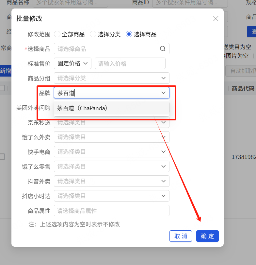Choose 茶百道（ChaPanda）from brand list
This screenshot has height=265, width=256.
112,108
